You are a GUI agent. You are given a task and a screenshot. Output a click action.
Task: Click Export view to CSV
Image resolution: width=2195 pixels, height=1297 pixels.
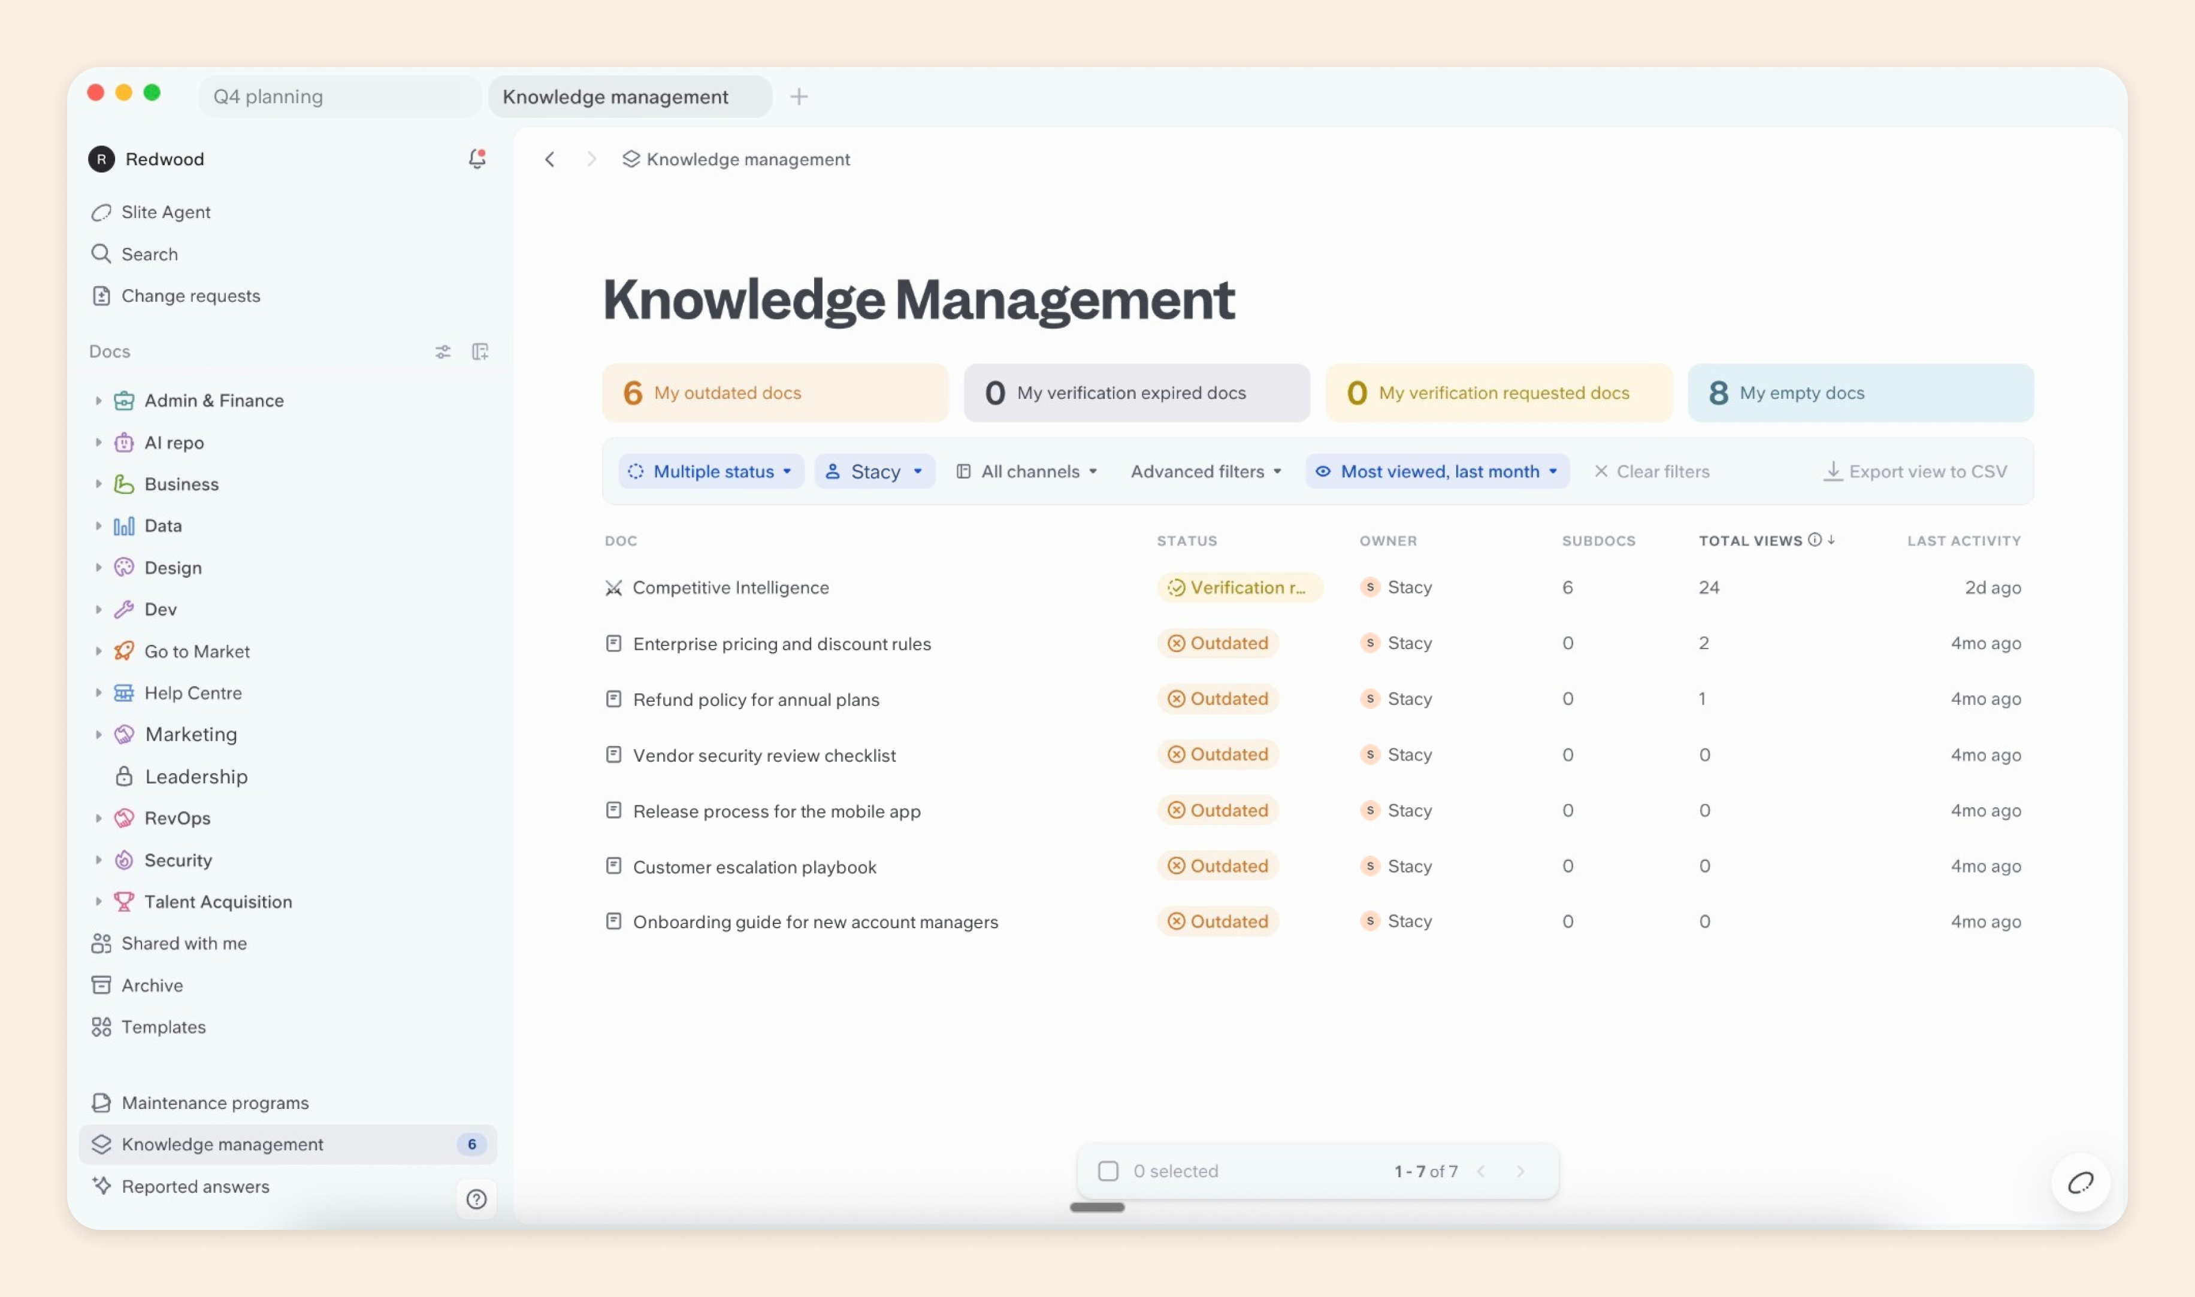pos(1915,471)
